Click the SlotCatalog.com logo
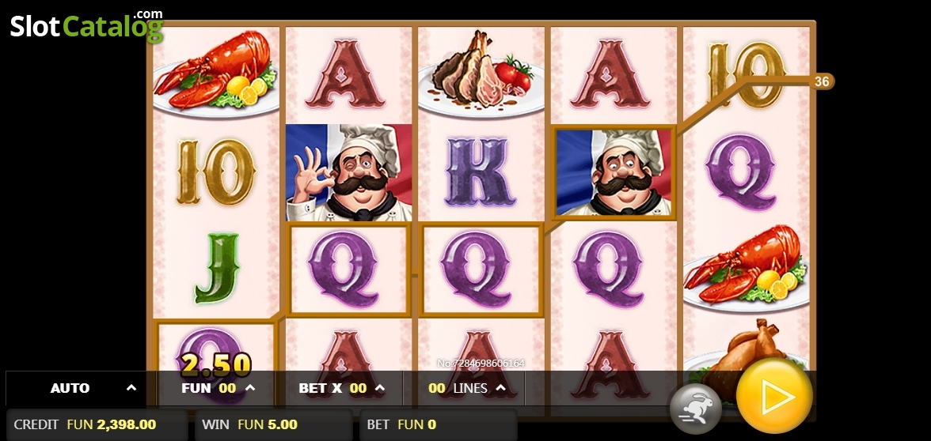This screenshot has height=441, width=931. click(x=87, y=25)
